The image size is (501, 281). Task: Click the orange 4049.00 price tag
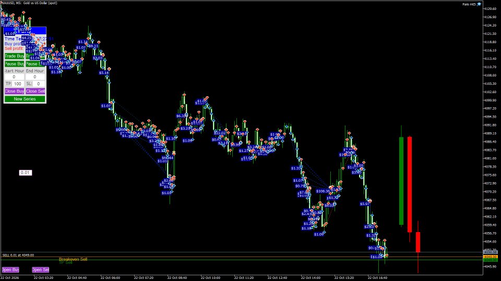[x=491, y=257]
